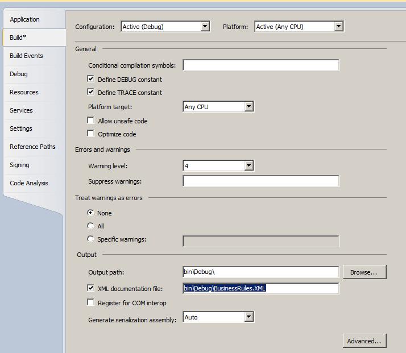
Task: Uncheck XML documentation file checkbox
Action: click(x=90, y=288)
